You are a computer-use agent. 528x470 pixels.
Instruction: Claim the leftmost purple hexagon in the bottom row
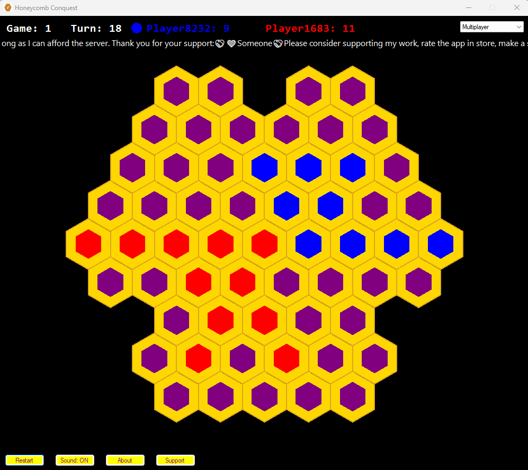coord(176,396)
